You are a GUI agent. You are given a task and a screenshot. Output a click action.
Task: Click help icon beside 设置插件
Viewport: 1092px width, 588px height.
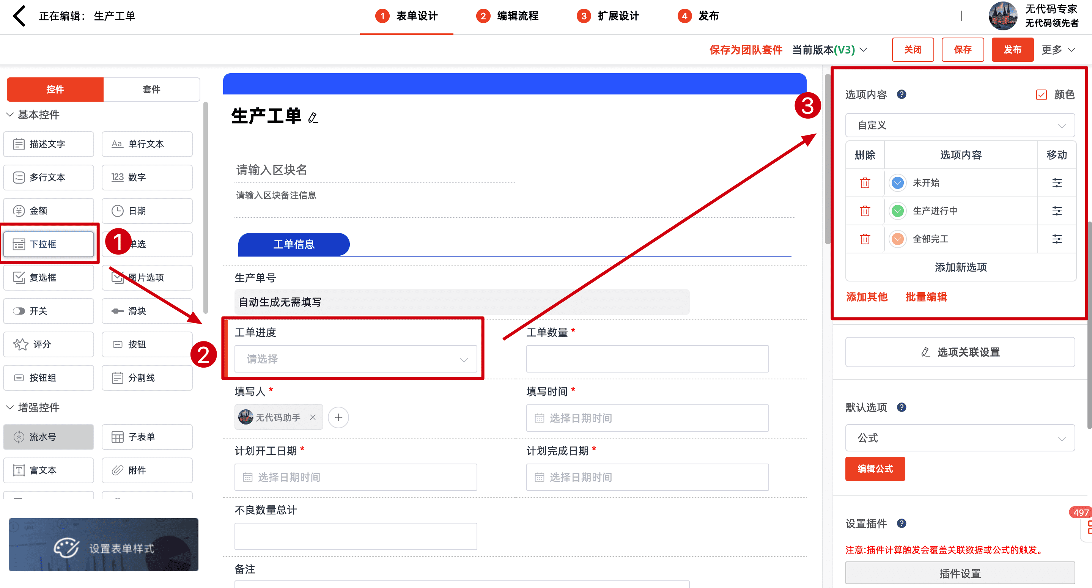coord(902,524)
